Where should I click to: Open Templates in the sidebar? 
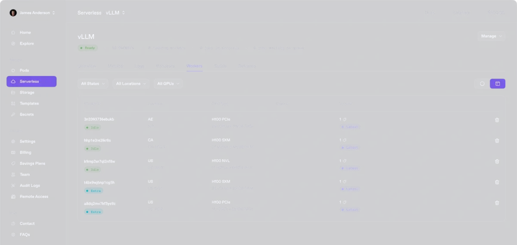31,104
